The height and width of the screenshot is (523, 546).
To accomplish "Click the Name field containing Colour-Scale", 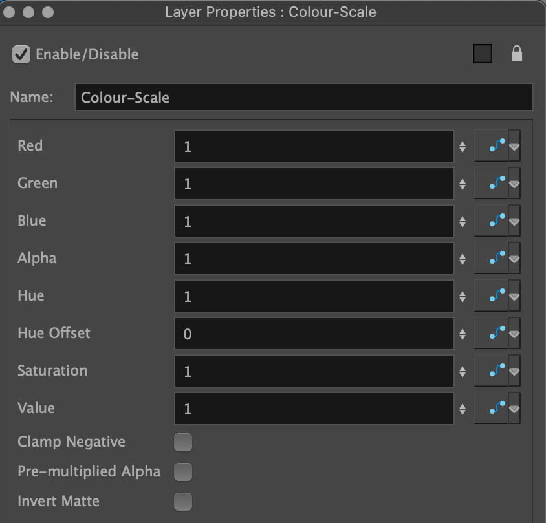I will click(303, 98).
